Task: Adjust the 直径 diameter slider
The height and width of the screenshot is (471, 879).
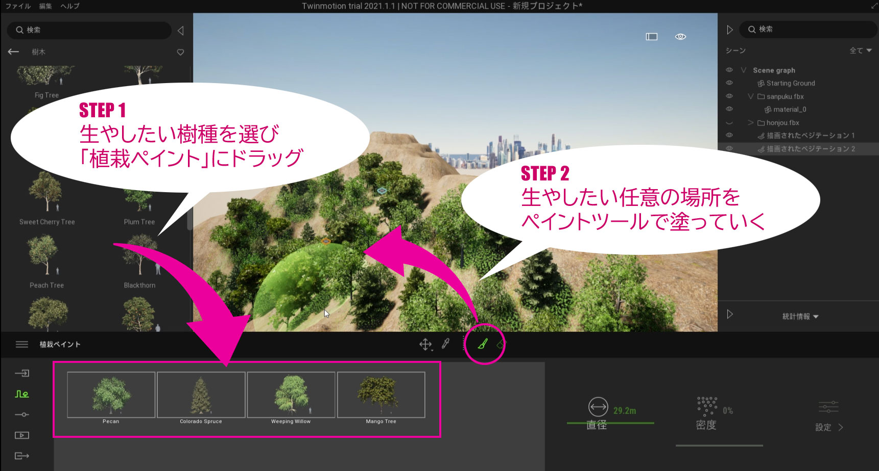Action: coord(610,423)
